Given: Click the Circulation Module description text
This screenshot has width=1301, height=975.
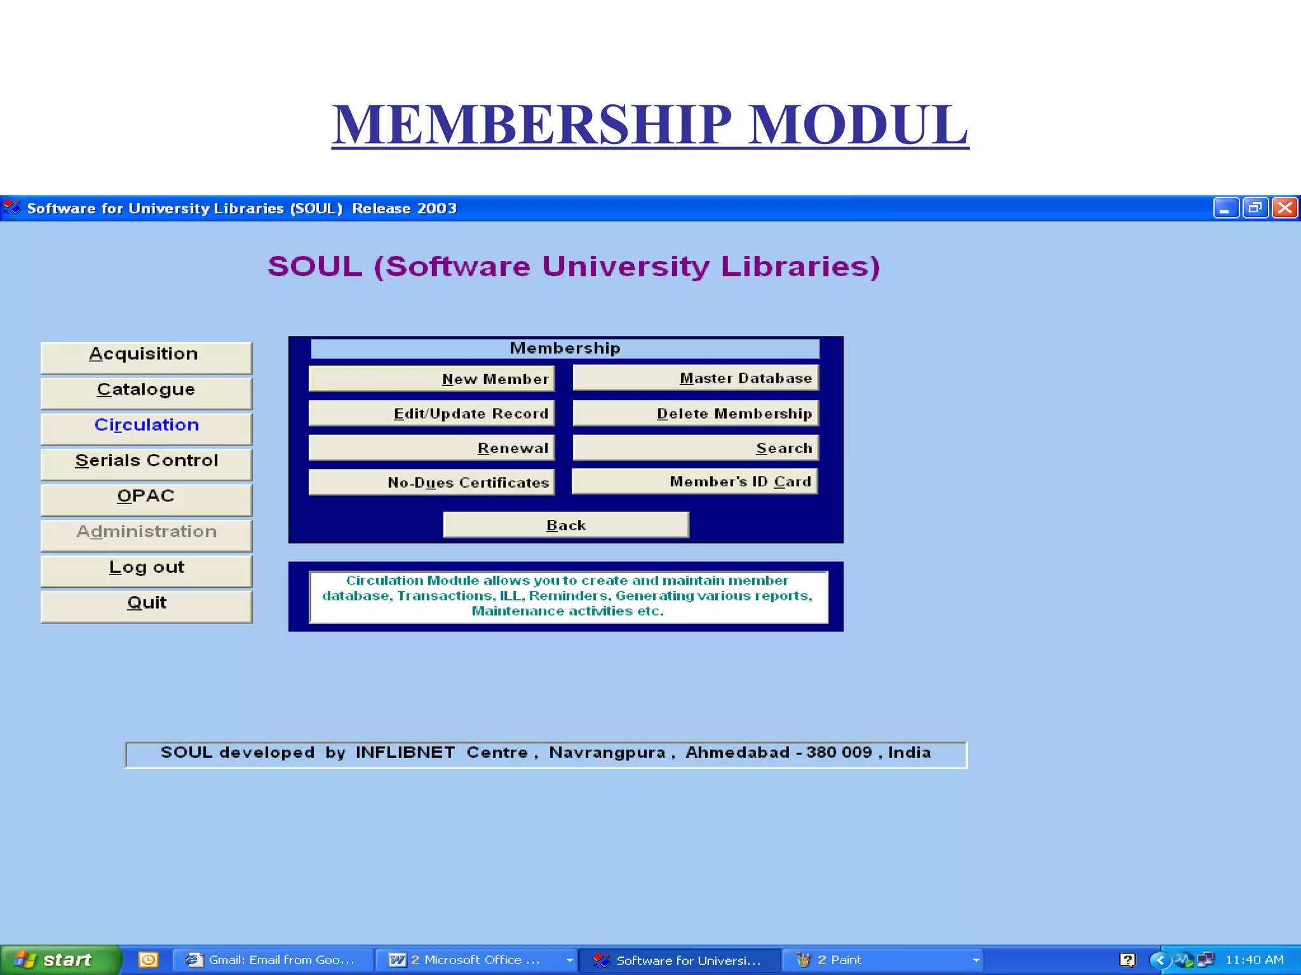Looking at the screenshot, I should point(568,596).
